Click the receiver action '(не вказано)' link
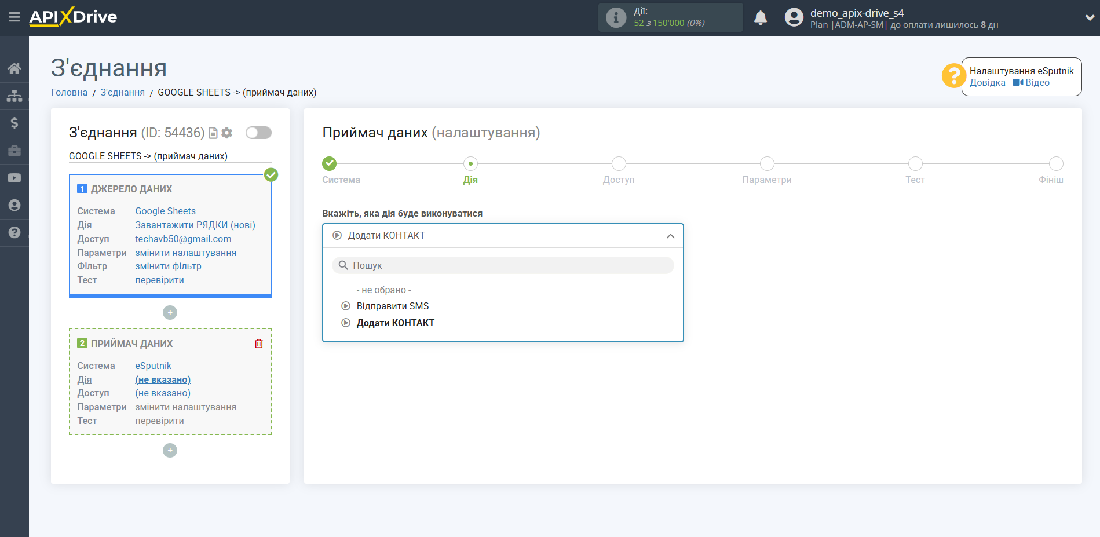1100x537 pixels. coord(163,380)
